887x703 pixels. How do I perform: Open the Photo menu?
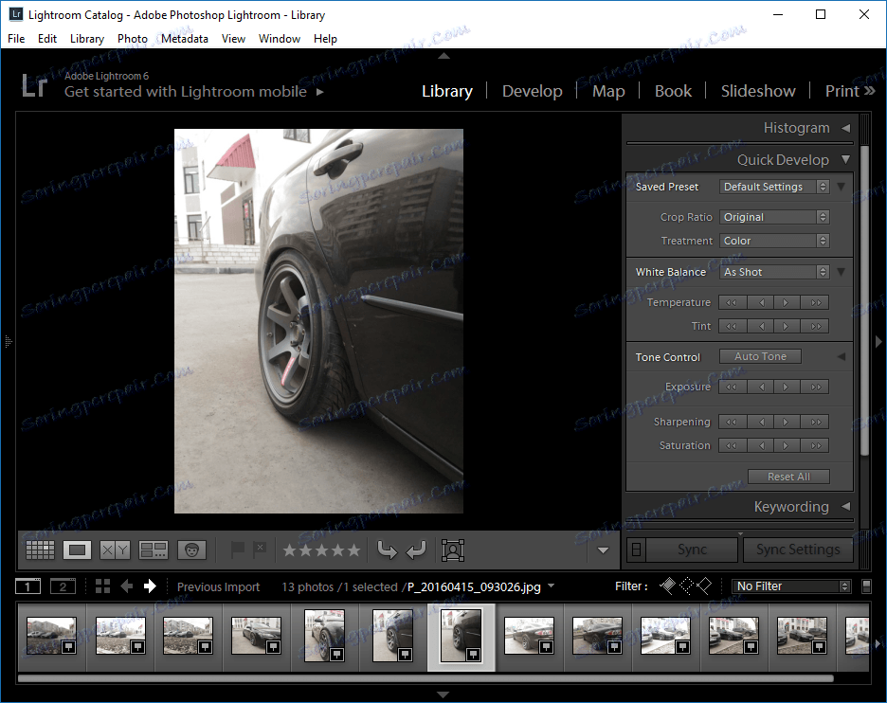coord(133,39)
